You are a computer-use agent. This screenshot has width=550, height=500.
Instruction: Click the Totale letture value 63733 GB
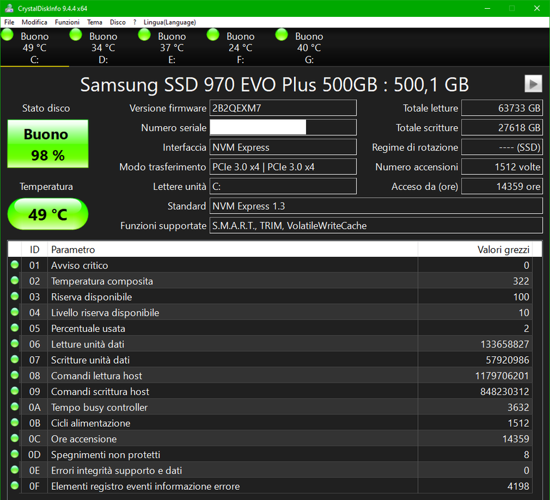click(x=502, y=108)
